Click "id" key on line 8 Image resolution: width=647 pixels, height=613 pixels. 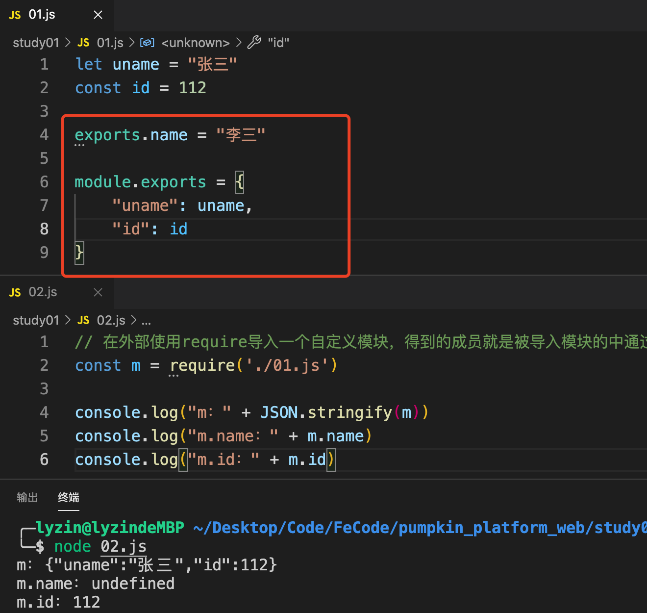131,229
